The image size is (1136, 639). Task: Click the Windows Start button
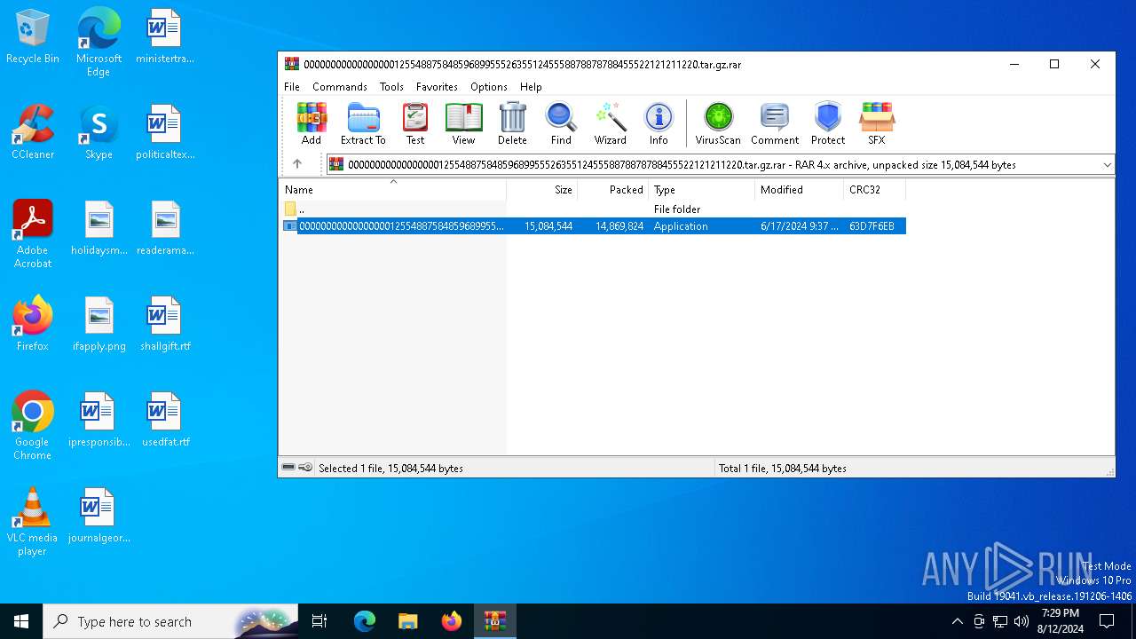(x=21, y=621)
